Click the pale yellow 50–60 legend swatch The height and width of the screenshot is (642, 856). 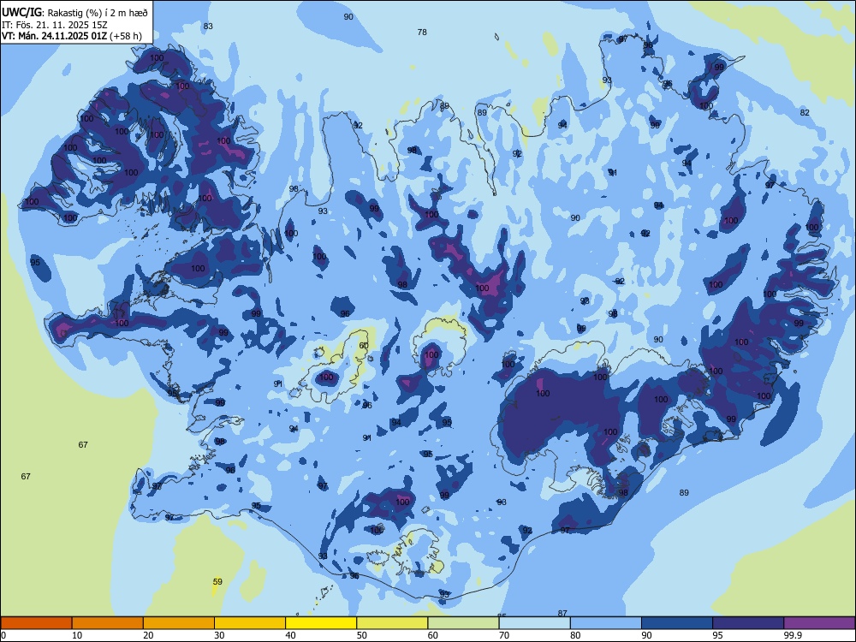coord(392,623)
